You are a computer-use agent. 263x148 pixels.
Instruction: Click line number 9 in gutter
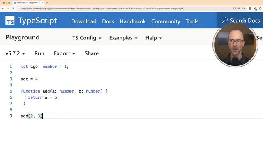click(11, 116)
